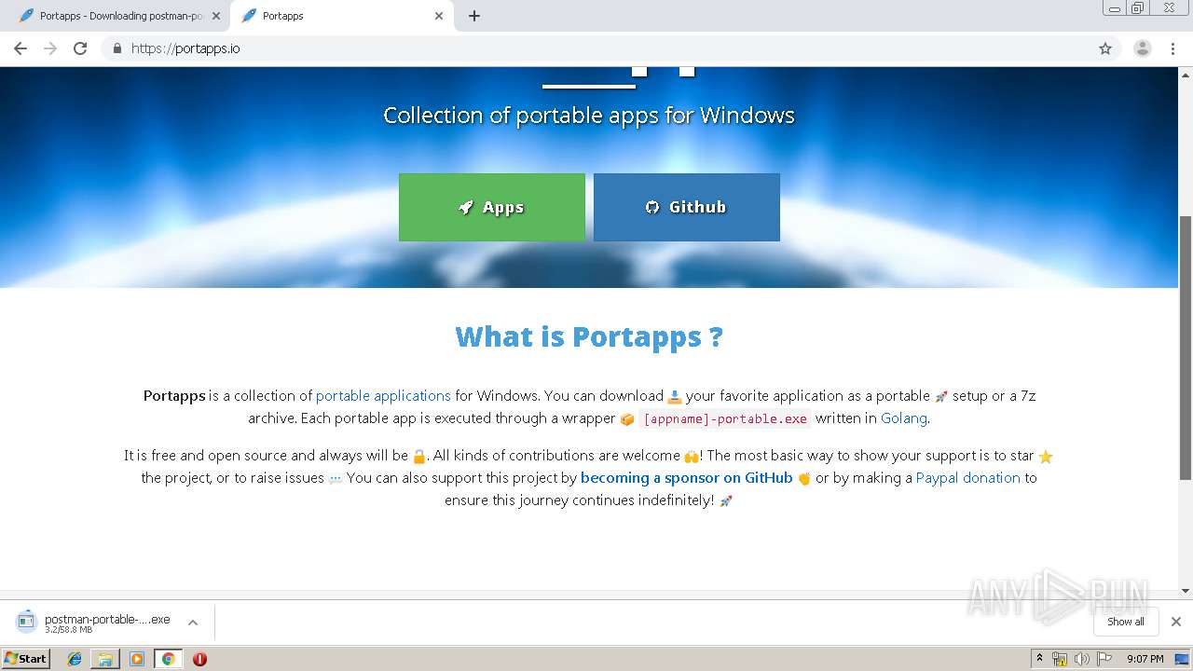Open Windows Media Player taskbar icon
The height and width of the screenshot is (671, 1193).
(x=137, y=659)
